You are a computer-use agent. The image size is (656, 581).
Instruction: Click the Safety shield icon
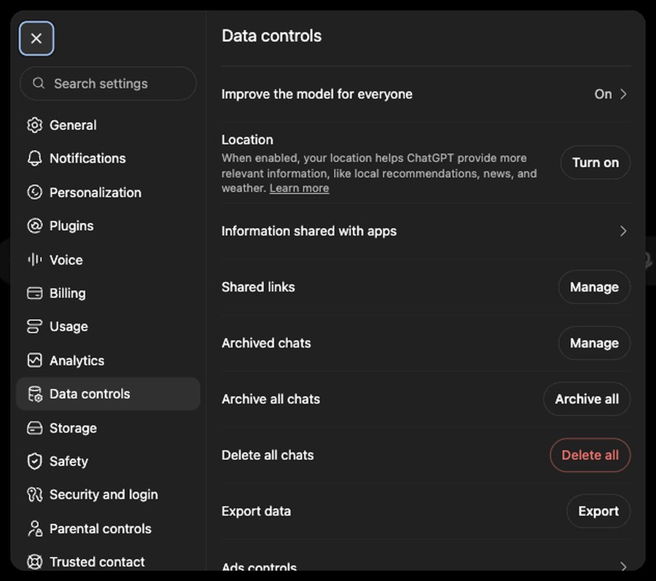(x=35, y=461)
